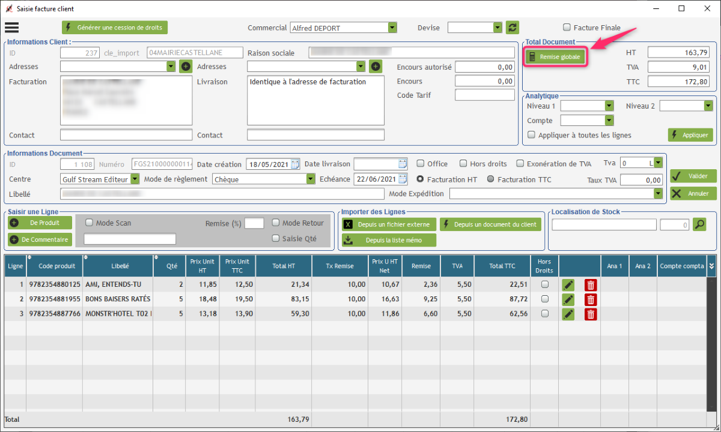Click the stock location search magnifier

coord(699,224)
